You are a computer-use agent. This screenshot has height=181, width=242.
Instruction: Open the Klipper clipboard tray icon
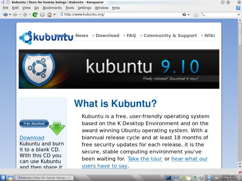click(188, 178)
